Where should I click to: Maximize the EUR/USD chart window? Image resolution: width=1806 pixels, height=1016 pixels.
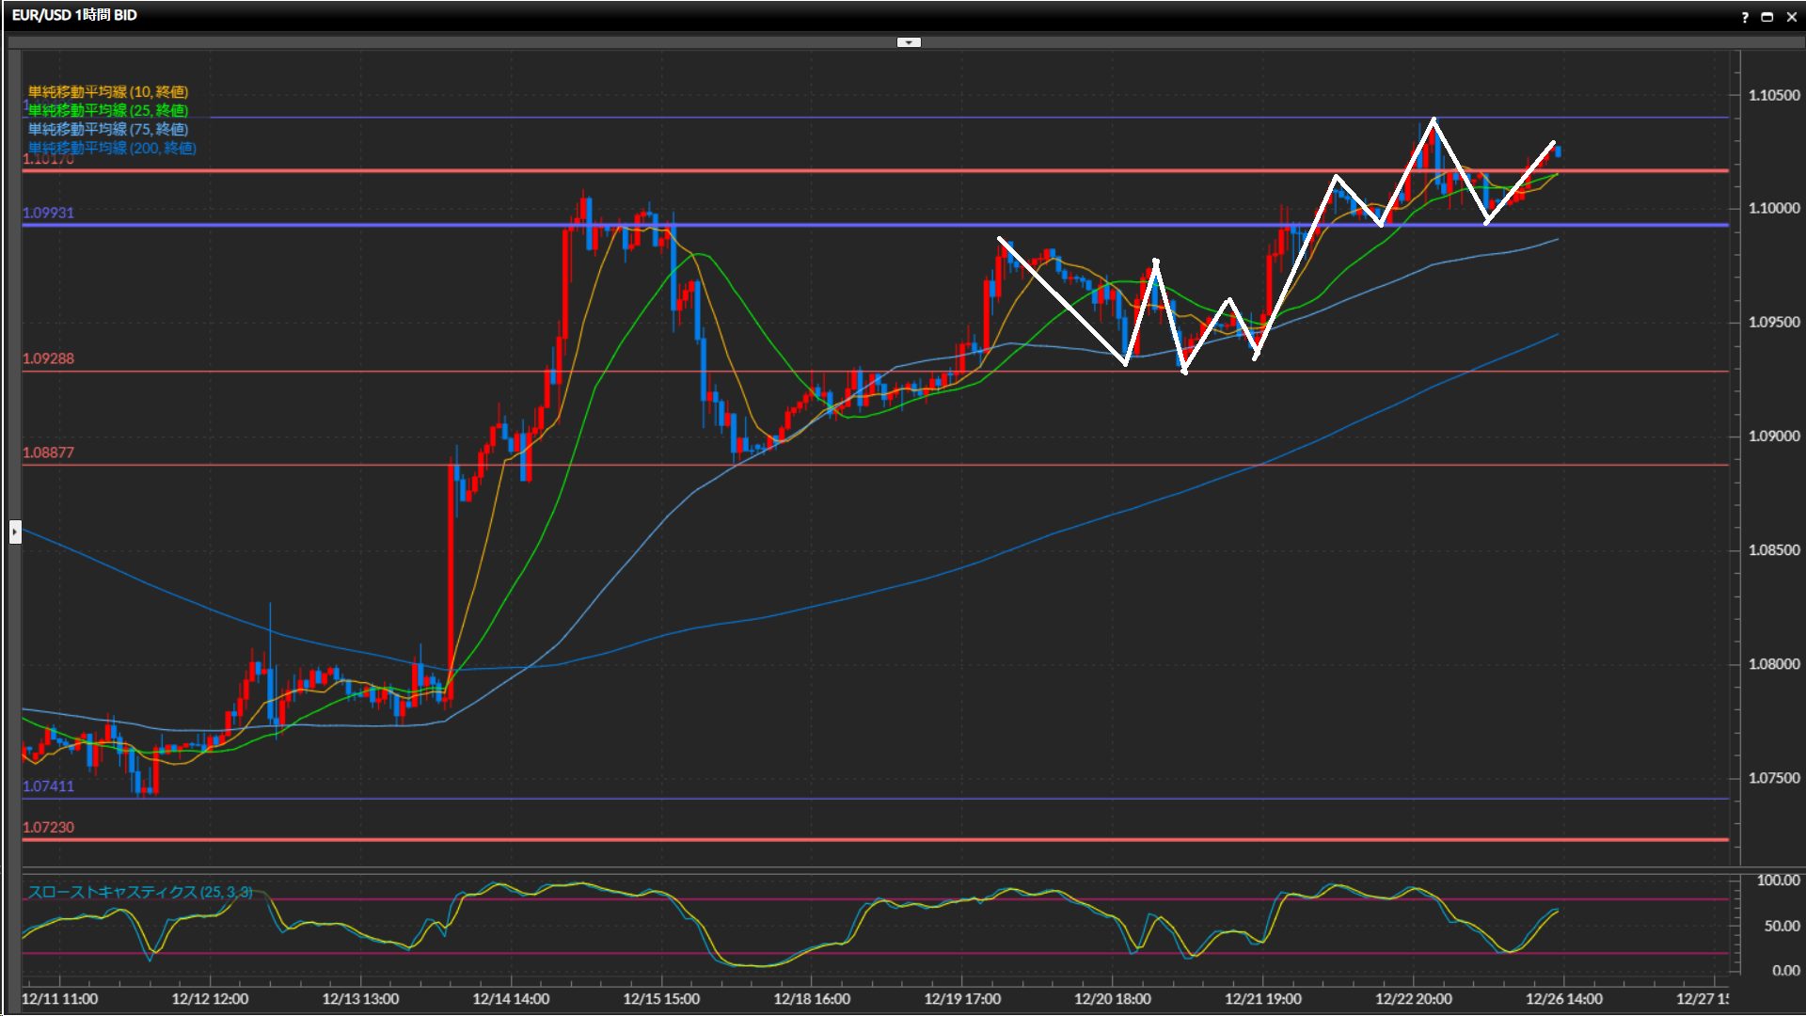1766,17
